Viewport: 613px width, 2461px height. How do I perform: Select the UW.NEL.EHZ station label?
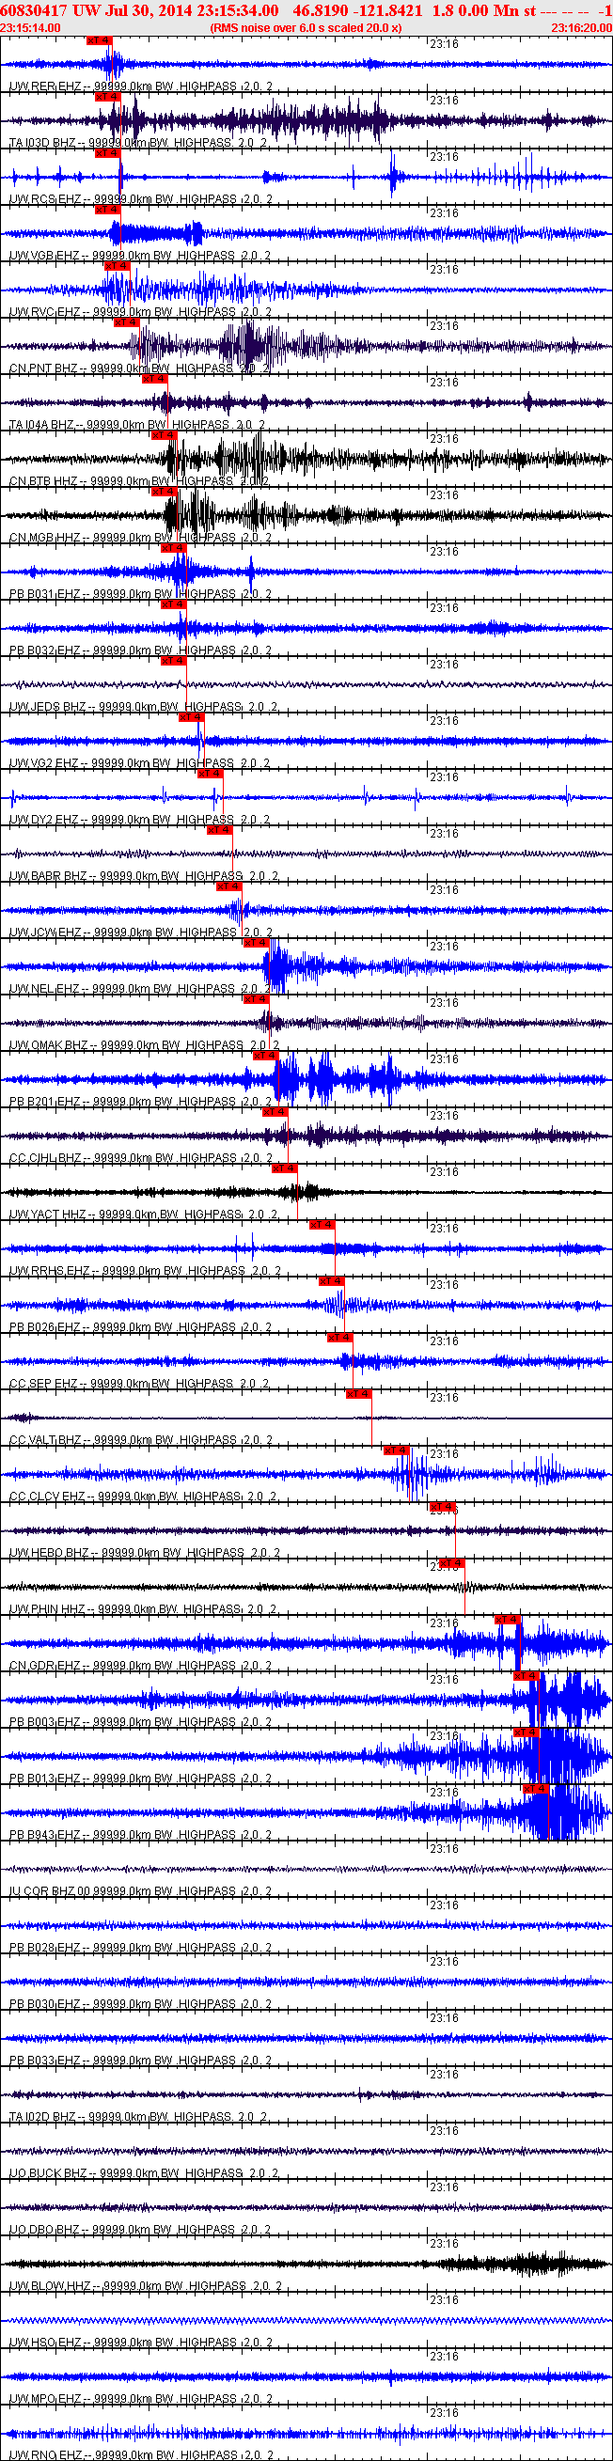pos(140,988)
